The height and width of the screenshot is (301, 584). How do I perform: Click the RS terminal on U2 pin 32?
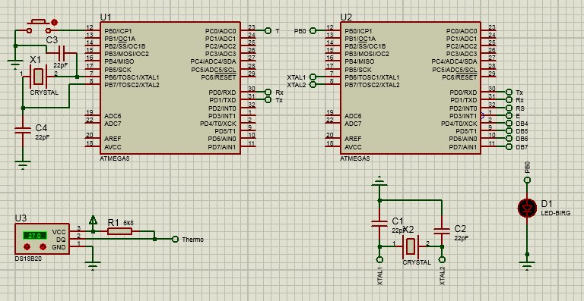click(x=509, y=108)
